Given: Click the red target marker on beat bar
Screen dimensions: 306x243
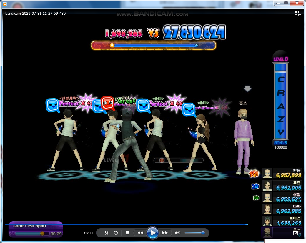Looking at the screenshot, I should tap(162, 160).
